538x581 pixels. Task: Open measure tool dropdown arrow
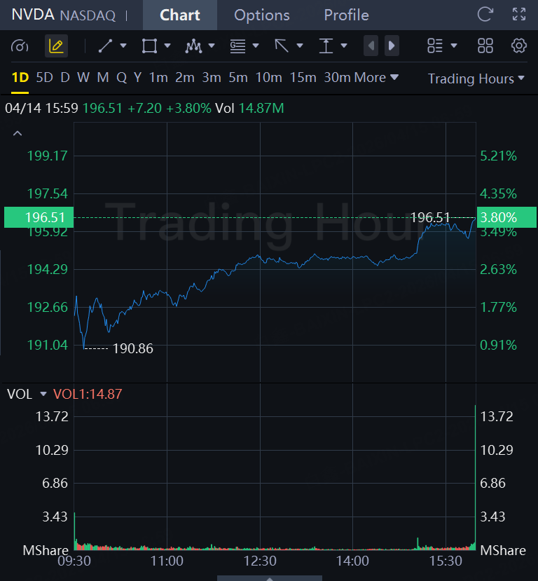coord(344,46)
